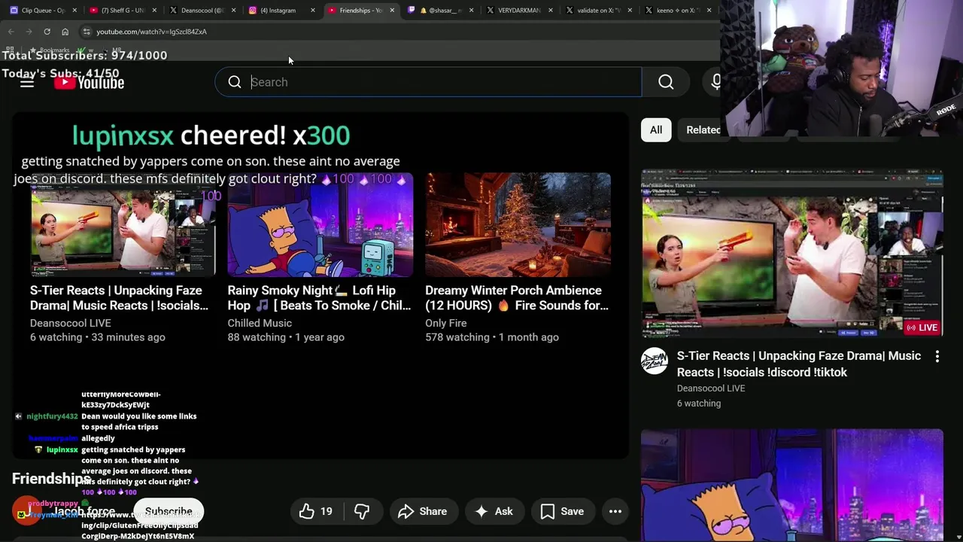Click the magnifier search submit button
963x542 pixels.
point(666,82)
